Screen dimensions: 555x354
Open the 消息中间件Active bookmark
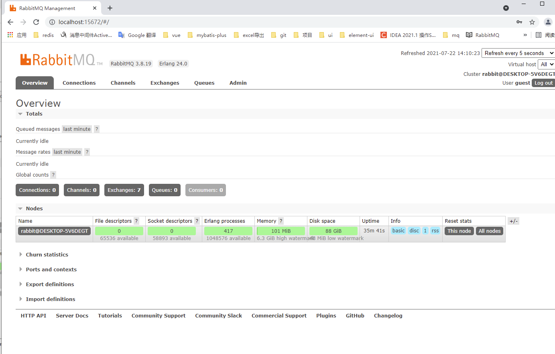point(86,35)
